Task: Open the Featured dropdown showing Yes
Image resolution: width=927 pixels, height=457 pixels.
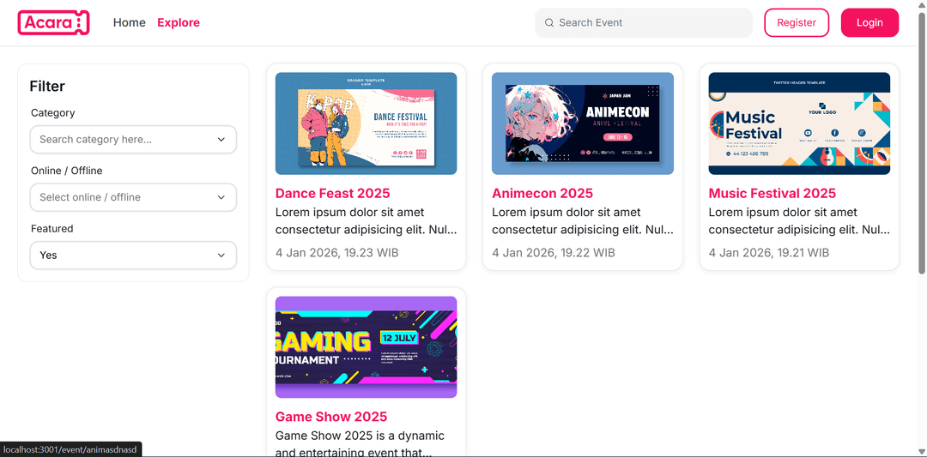Action: tap(133, 255)
